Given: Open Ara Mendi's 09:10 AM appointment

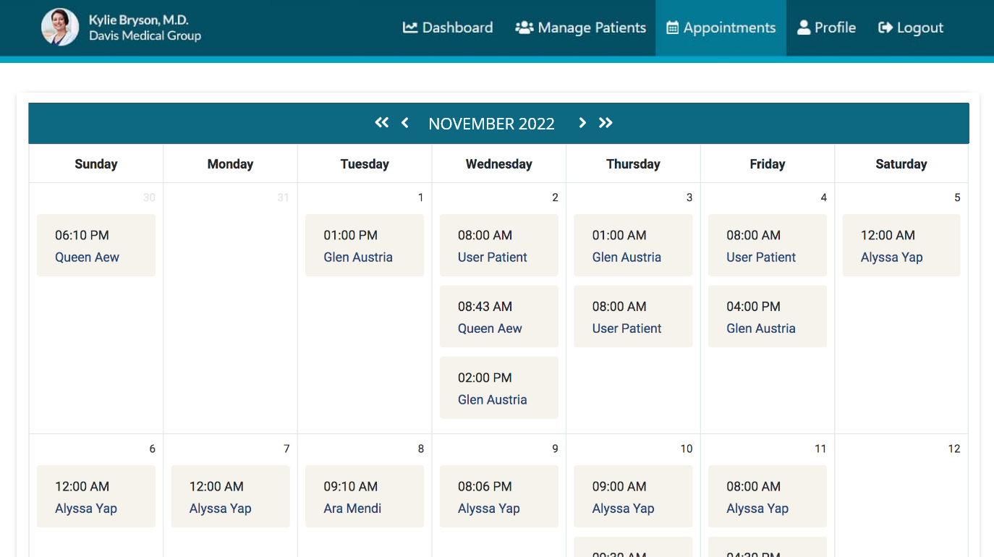Looking at the screenshot, I should 364,496.
